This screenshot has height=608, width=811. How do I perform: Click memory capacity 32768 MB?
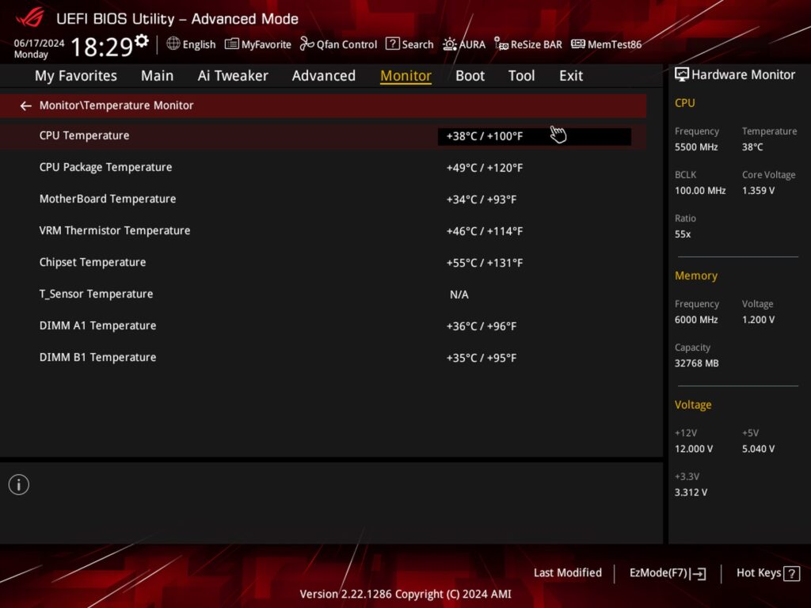697,363
